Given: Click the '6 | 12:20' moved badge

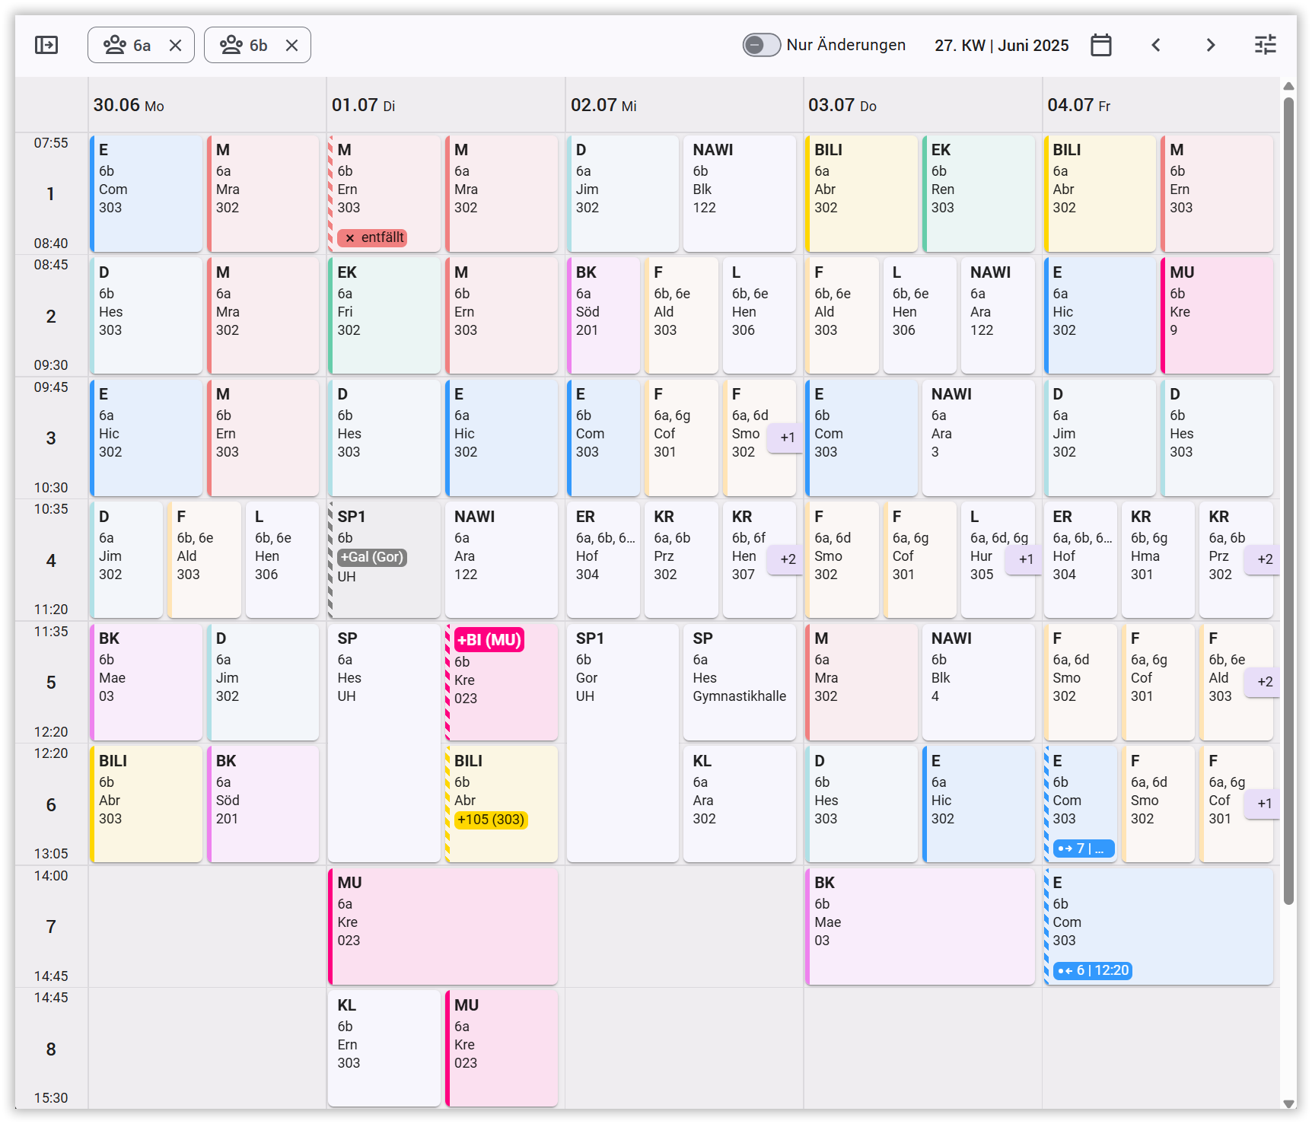Looking at the screenshot, I should point(1093,970).
